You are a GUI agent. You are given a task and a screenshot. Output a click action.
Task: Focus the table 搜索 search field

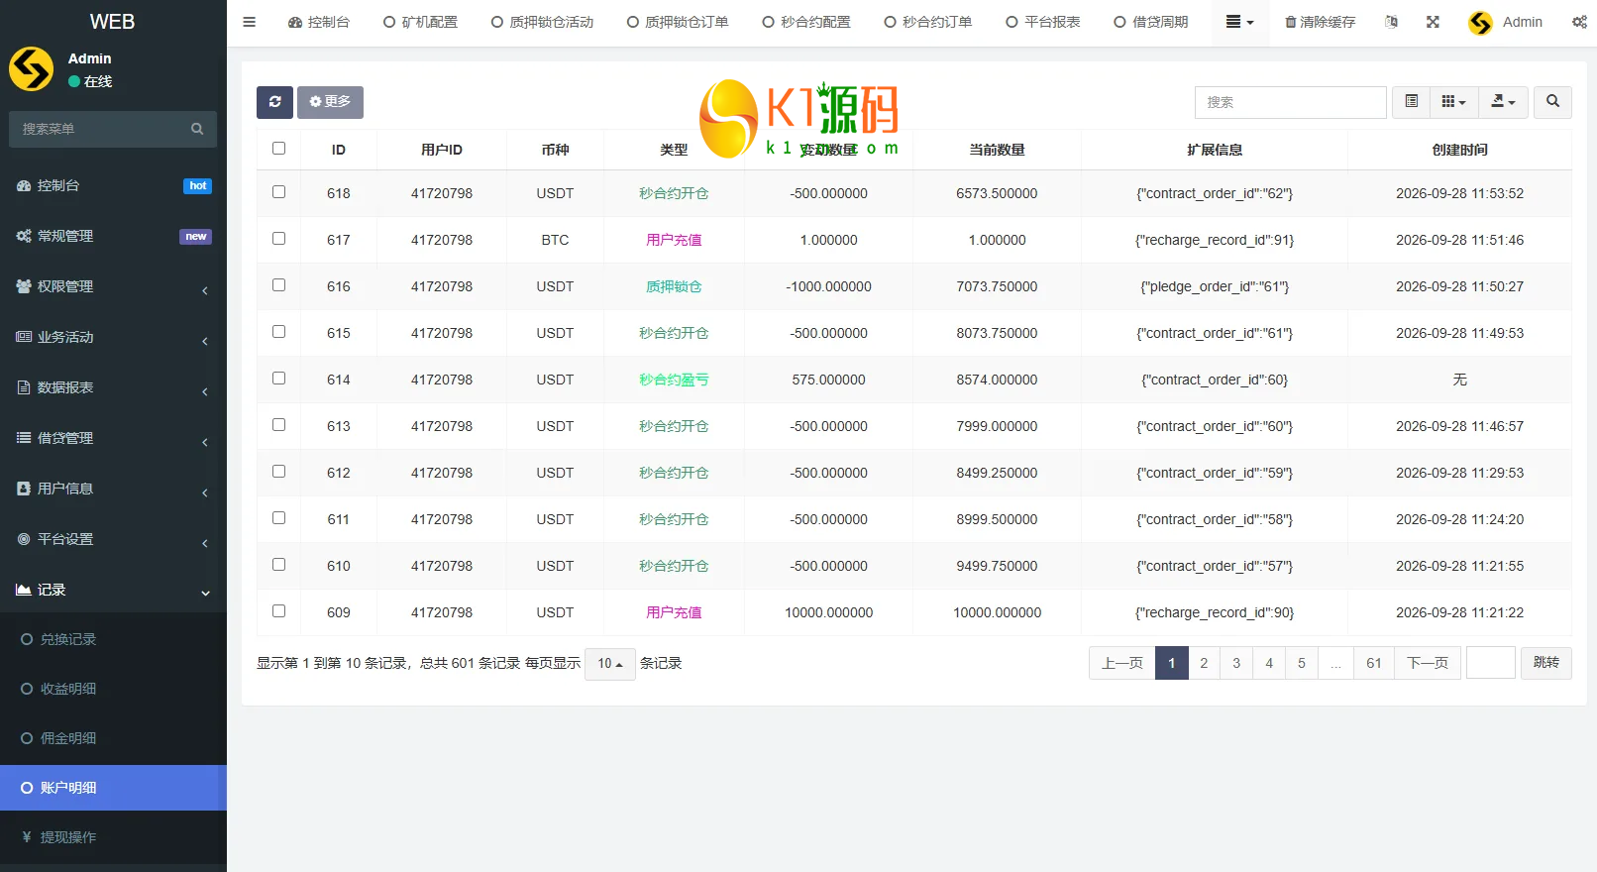(x=1290, y=102)
